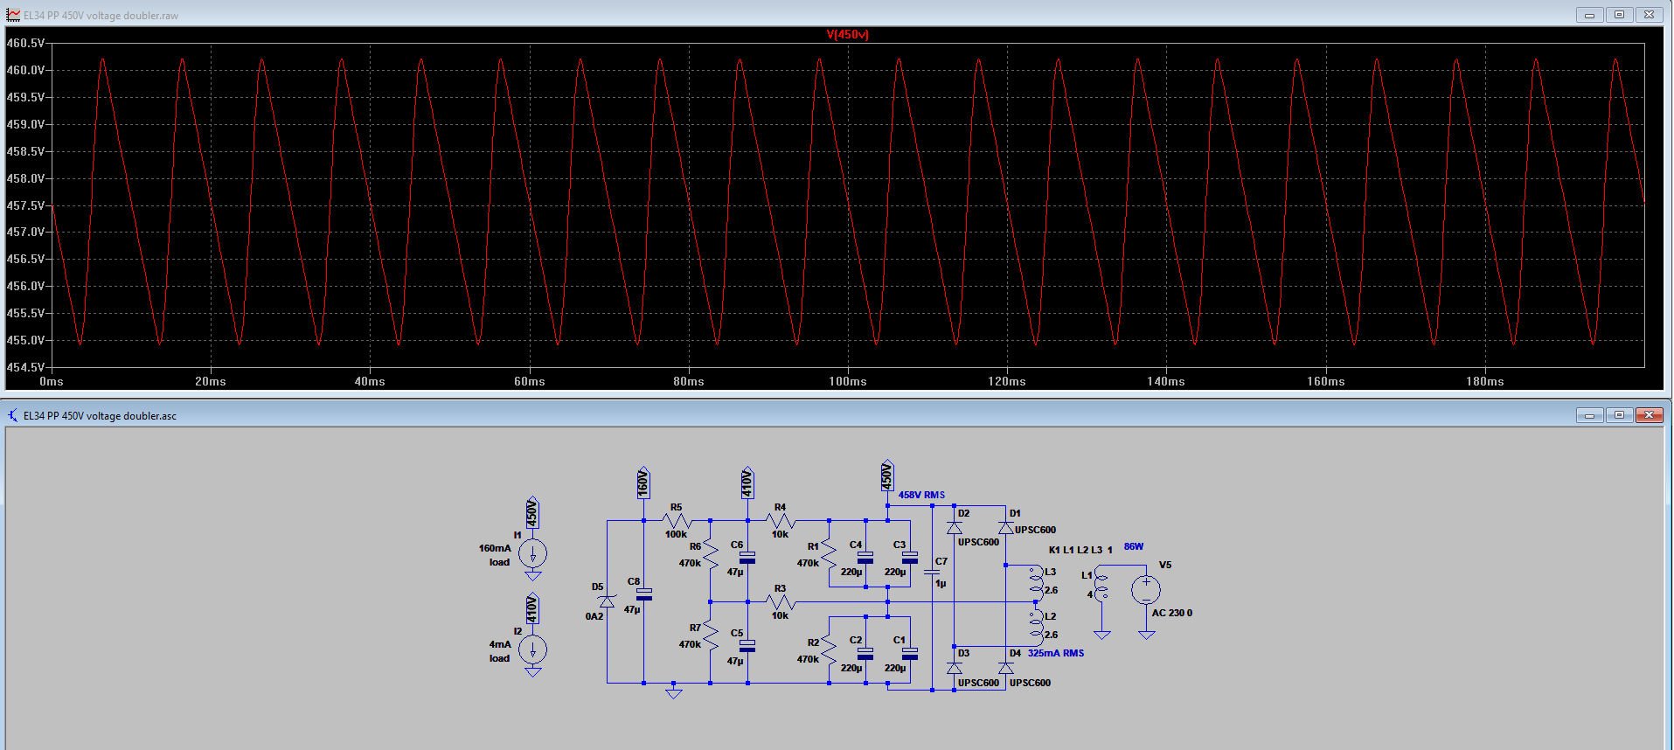Minimize the .asc schematic window
Viewport: 1674px width, 750px height.
1590,415
